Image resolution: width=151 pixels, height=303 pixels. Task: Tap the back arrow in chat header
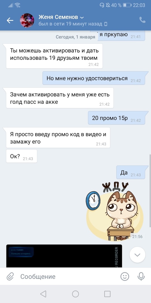click(10, 20)
